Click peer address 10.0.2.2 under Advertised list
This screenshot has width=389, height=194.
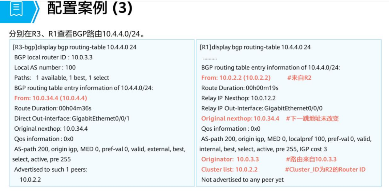point(30,179)
